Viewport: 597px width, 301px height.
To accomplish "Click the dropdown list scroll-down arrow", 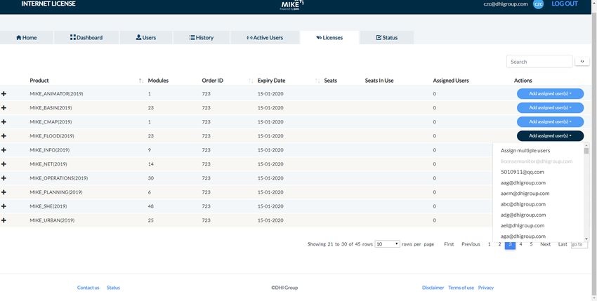I will click(586, 239).
